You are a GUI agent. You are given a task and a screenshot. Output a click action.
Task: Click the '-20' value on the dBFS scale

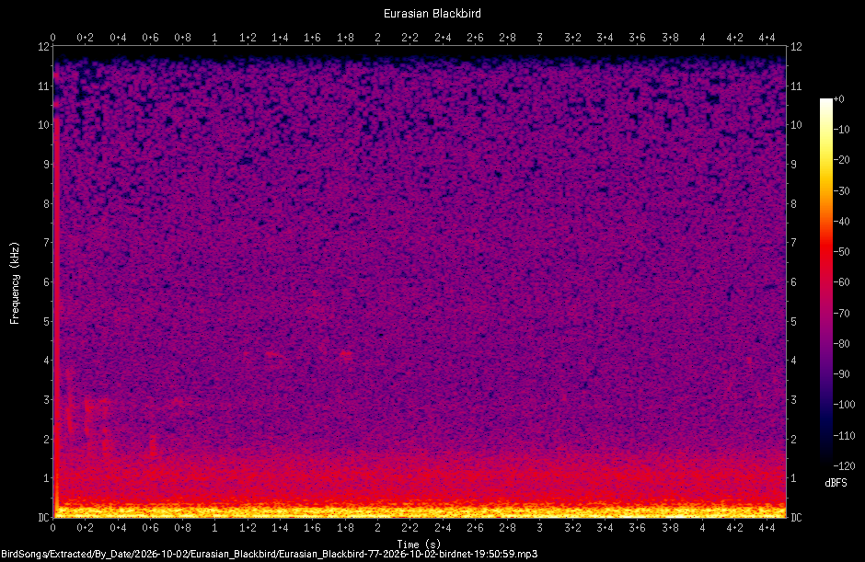point(842,160)
